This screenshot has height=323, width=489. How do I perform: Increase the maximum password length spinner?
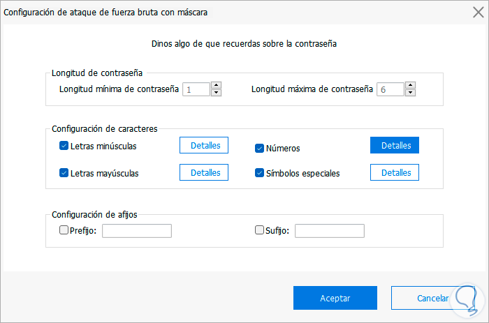tap(410, 86)
